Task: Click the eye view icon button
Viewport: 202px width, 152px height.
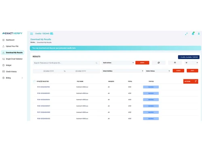Action: pos(175,63)
